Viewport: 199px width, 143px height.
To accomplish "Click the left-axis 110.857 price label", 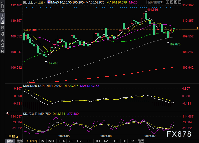I will 16,21.
